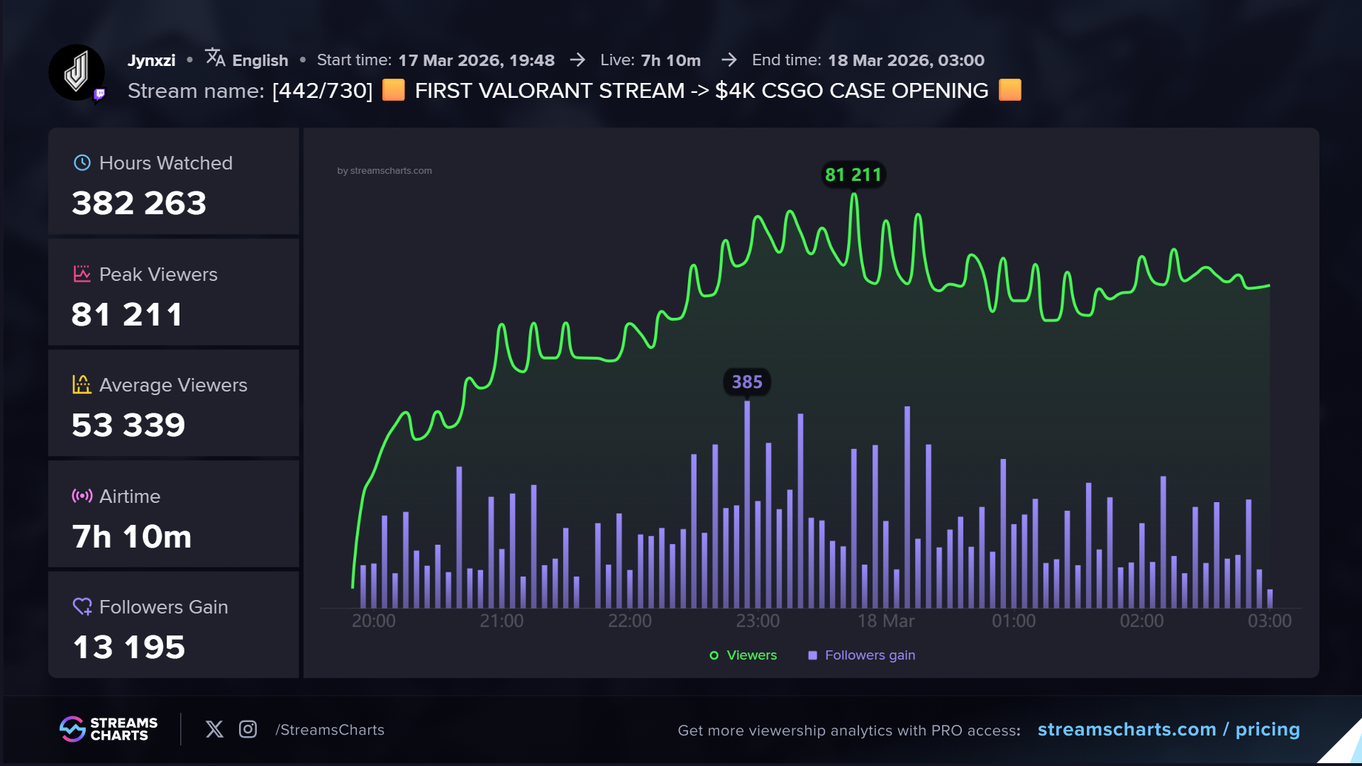Click the 21:00 axis label
Viewport: 1362px width, 766px height.
(502, 621)
